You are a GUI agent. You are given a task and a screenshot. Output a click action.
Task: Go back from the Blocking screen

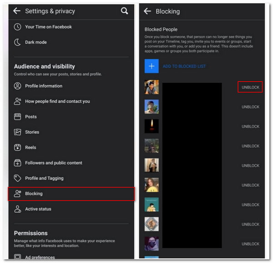(147, 11)
